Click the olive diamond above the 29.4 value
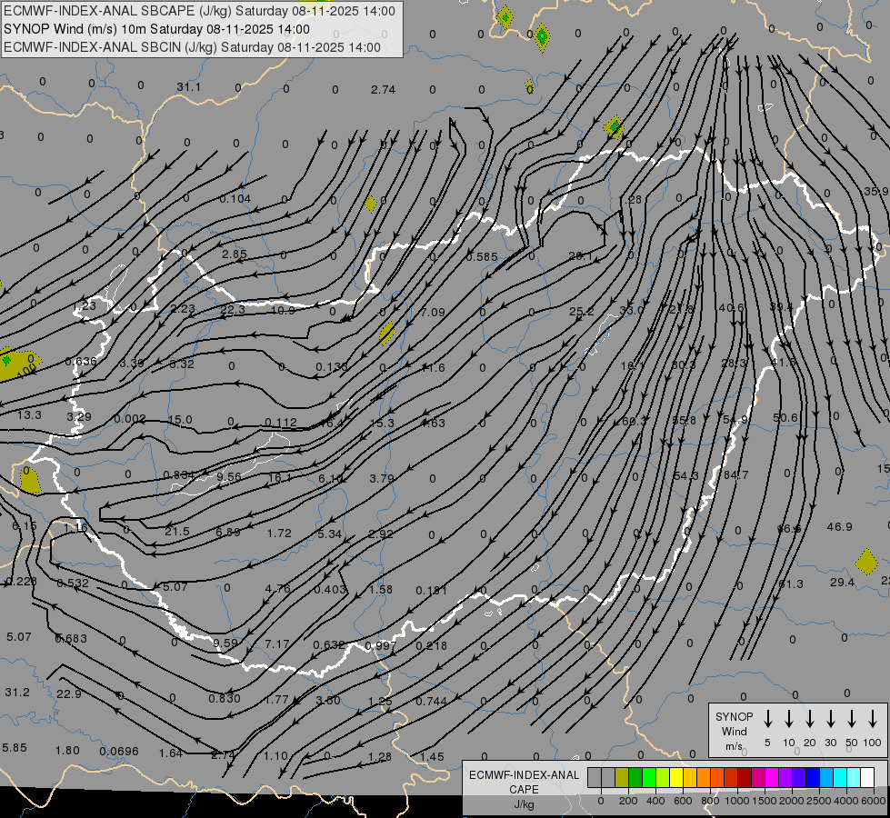Image resolution: width=890 pixels, height=818 pixels. [x=866, y=562]
